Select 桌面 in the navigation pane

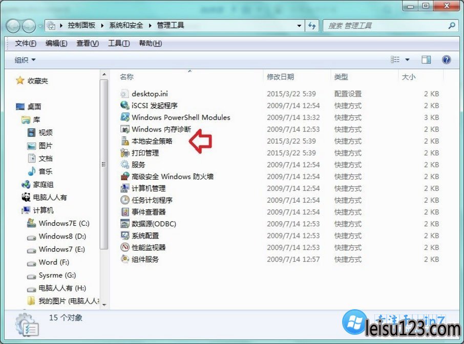click(29, 106)
